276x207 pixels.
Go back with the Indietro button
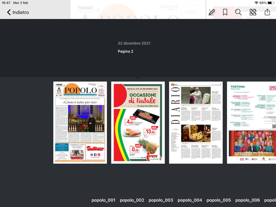point(18,12)
